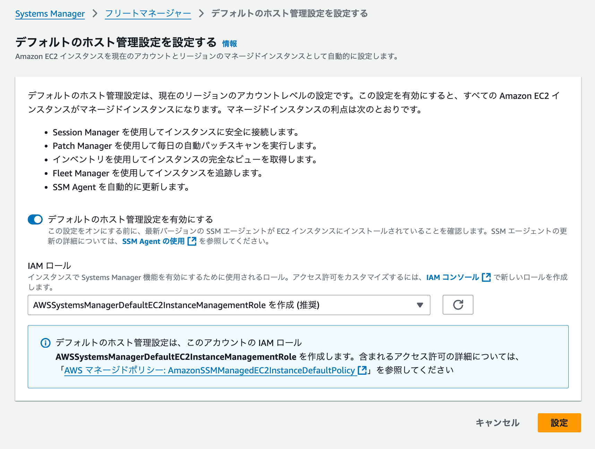Click the 'SSM Agent を自動的に更新します' bullet
The height and width of the screenshot is (449, 595).
[x=121, y=187]
